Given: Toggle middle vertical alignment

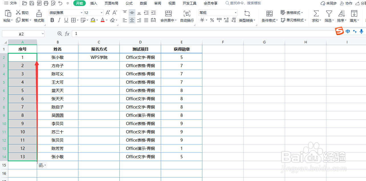Looking at the screenshot, I should (132, 13).
